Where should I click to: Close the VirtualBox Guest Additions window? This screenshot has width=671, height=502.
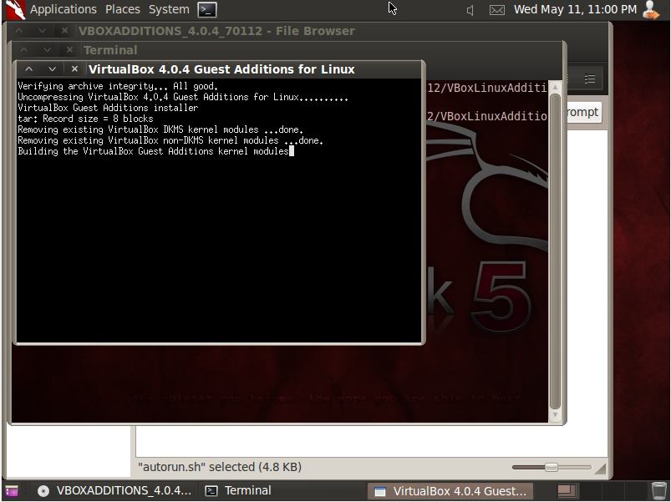click(x=74, y=68)
